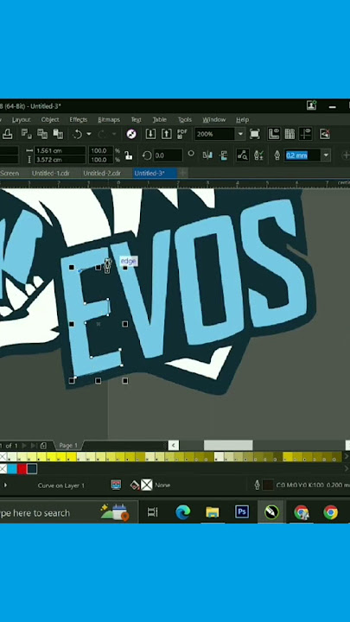The image size is (350, 622).
Task: Open the Text menu
Action: pyautogui.click(x=137, y=119)
